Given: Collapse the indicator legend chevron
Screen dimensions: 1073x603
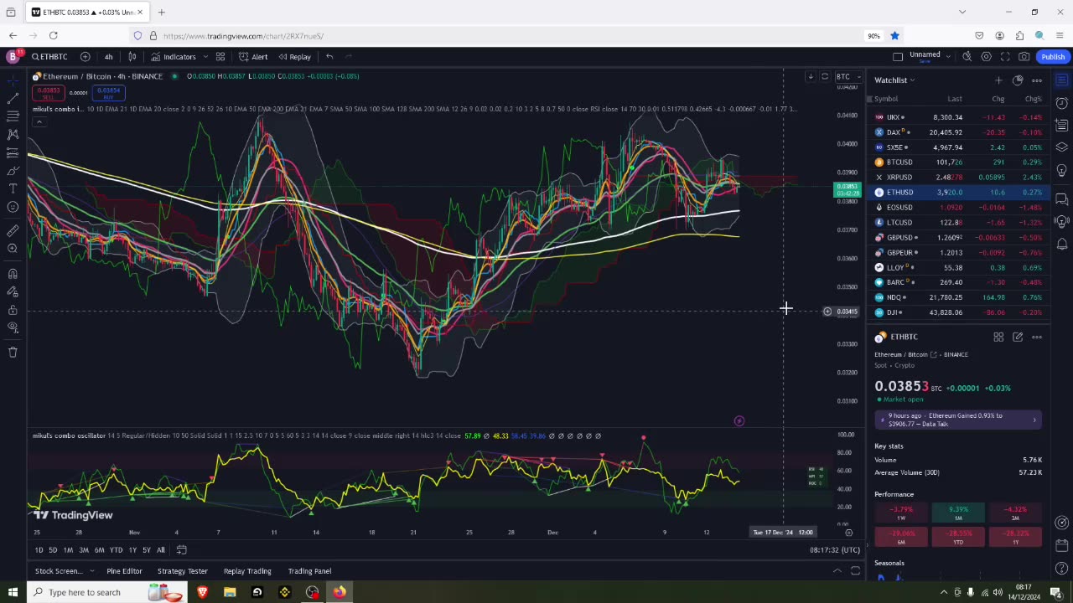Looking at the screenshot, I should pyautogui.click(x=39, y=121).
